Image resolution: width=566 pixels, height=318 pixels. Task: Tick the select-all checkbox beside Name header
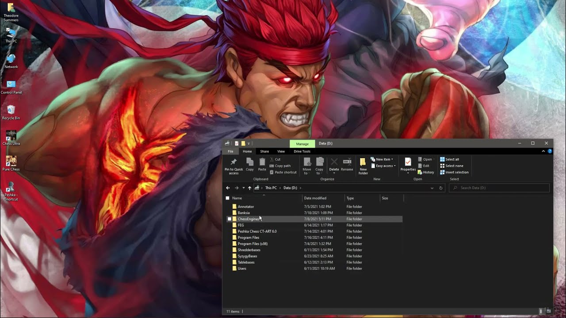(x=228, y=198)
